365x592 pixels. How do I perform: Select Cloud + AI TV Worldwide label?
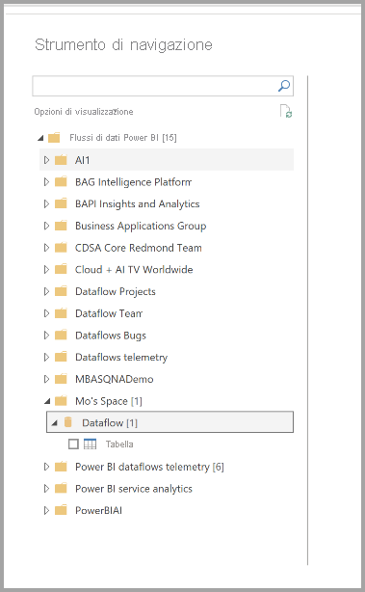click(134, 270)
